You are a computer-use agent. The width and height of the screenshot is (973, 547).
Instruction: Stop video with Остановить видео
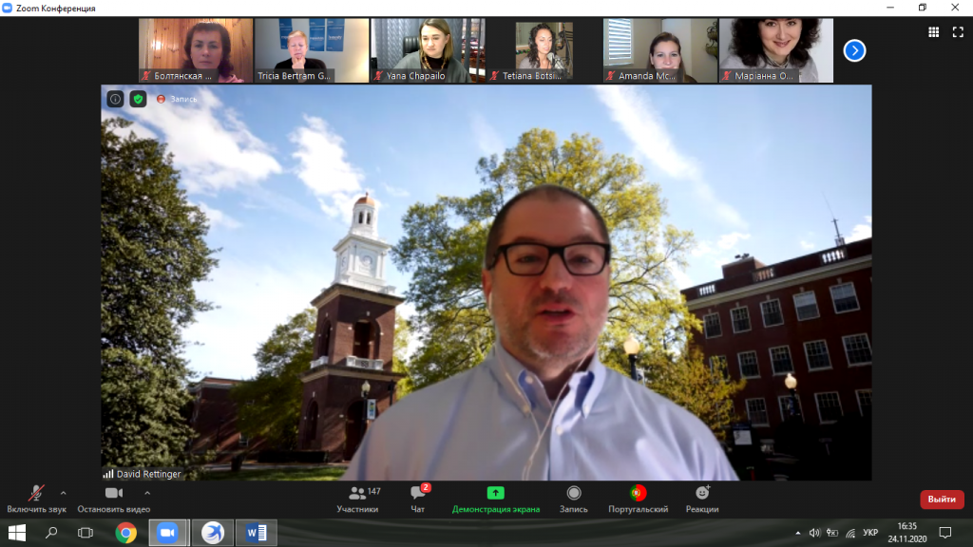pyautogui.click(x=114, y=500)
